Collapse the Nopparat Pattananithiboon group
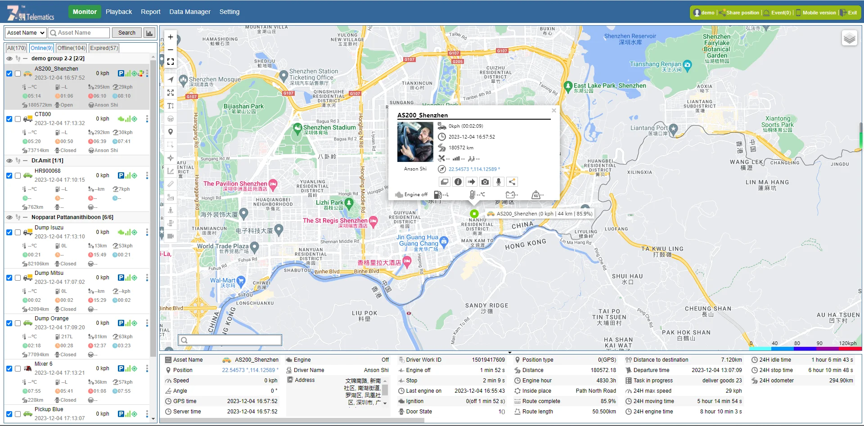864x426 pixels. [25, 217]
